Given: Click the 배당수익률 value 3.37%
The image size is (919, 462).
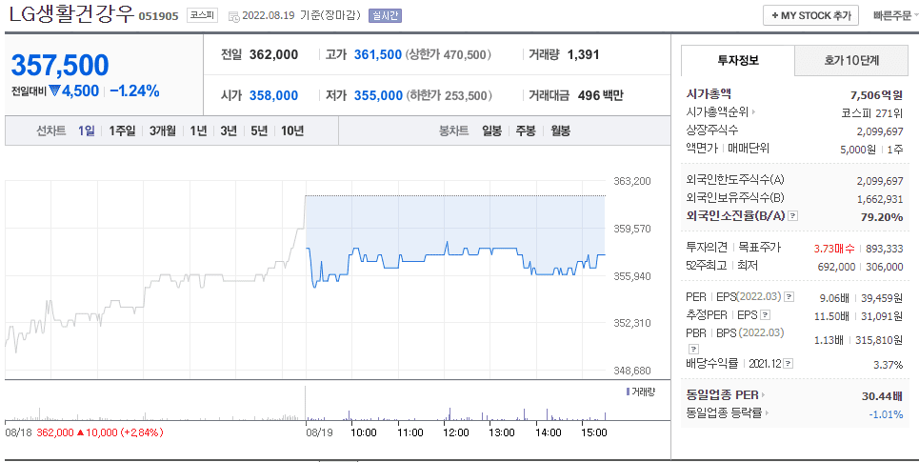Looking at the screenshot, I should pos(888,365).
